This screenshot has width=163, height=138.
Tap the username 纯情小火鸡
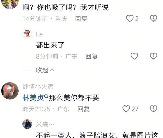[38, 87]
